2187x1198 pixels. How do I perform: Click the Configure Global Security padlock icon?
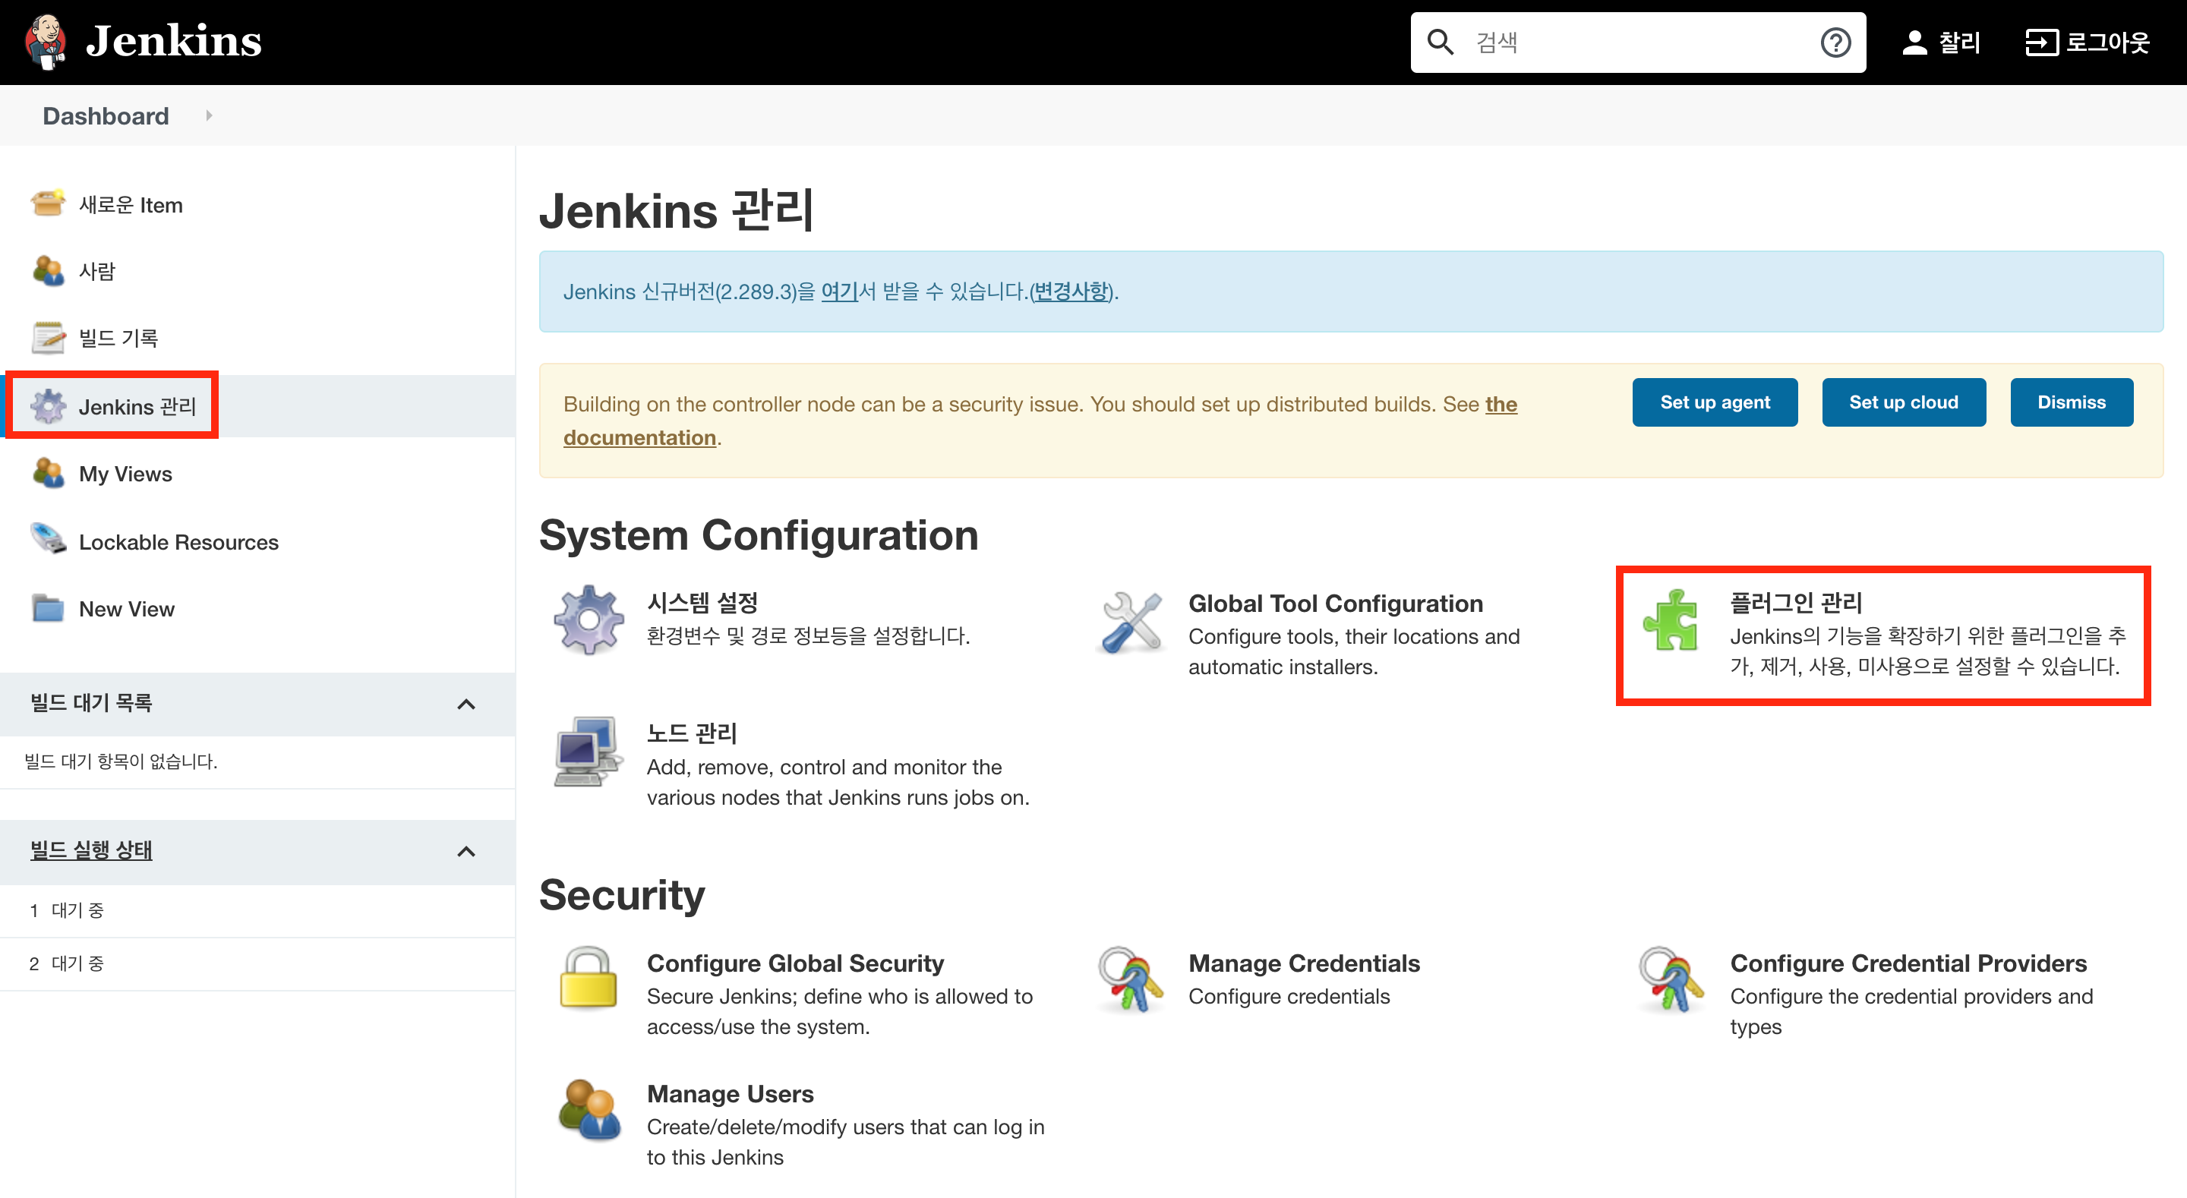[589, 979]
